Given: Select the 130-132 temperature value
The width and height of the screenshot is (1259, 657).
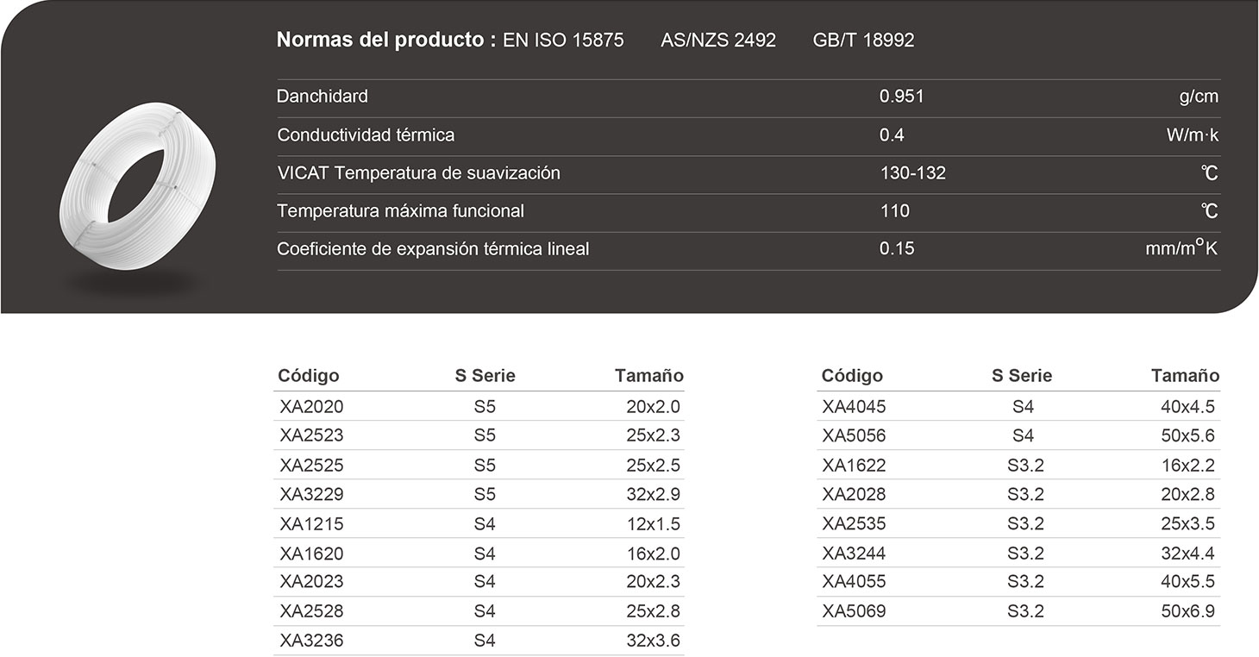Looking at the screenshot, I should pyautogui.click(x=912, y=173).
